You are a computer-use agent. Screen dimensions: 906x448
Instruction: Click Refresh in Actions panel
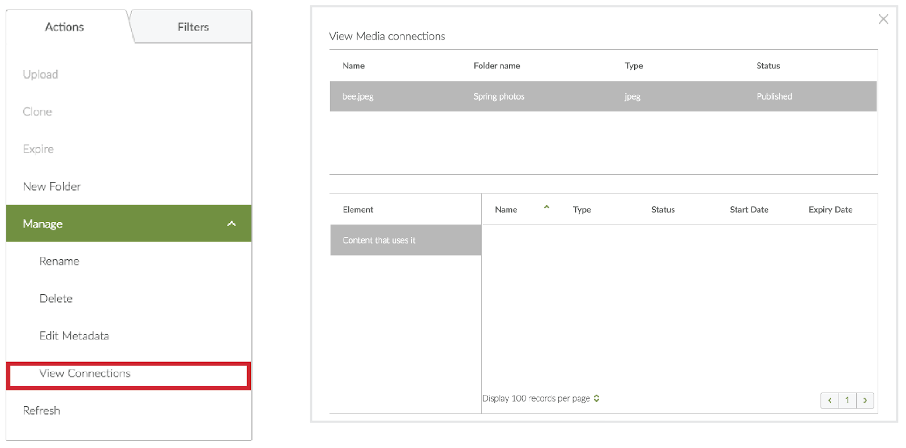tap(41, 411)
